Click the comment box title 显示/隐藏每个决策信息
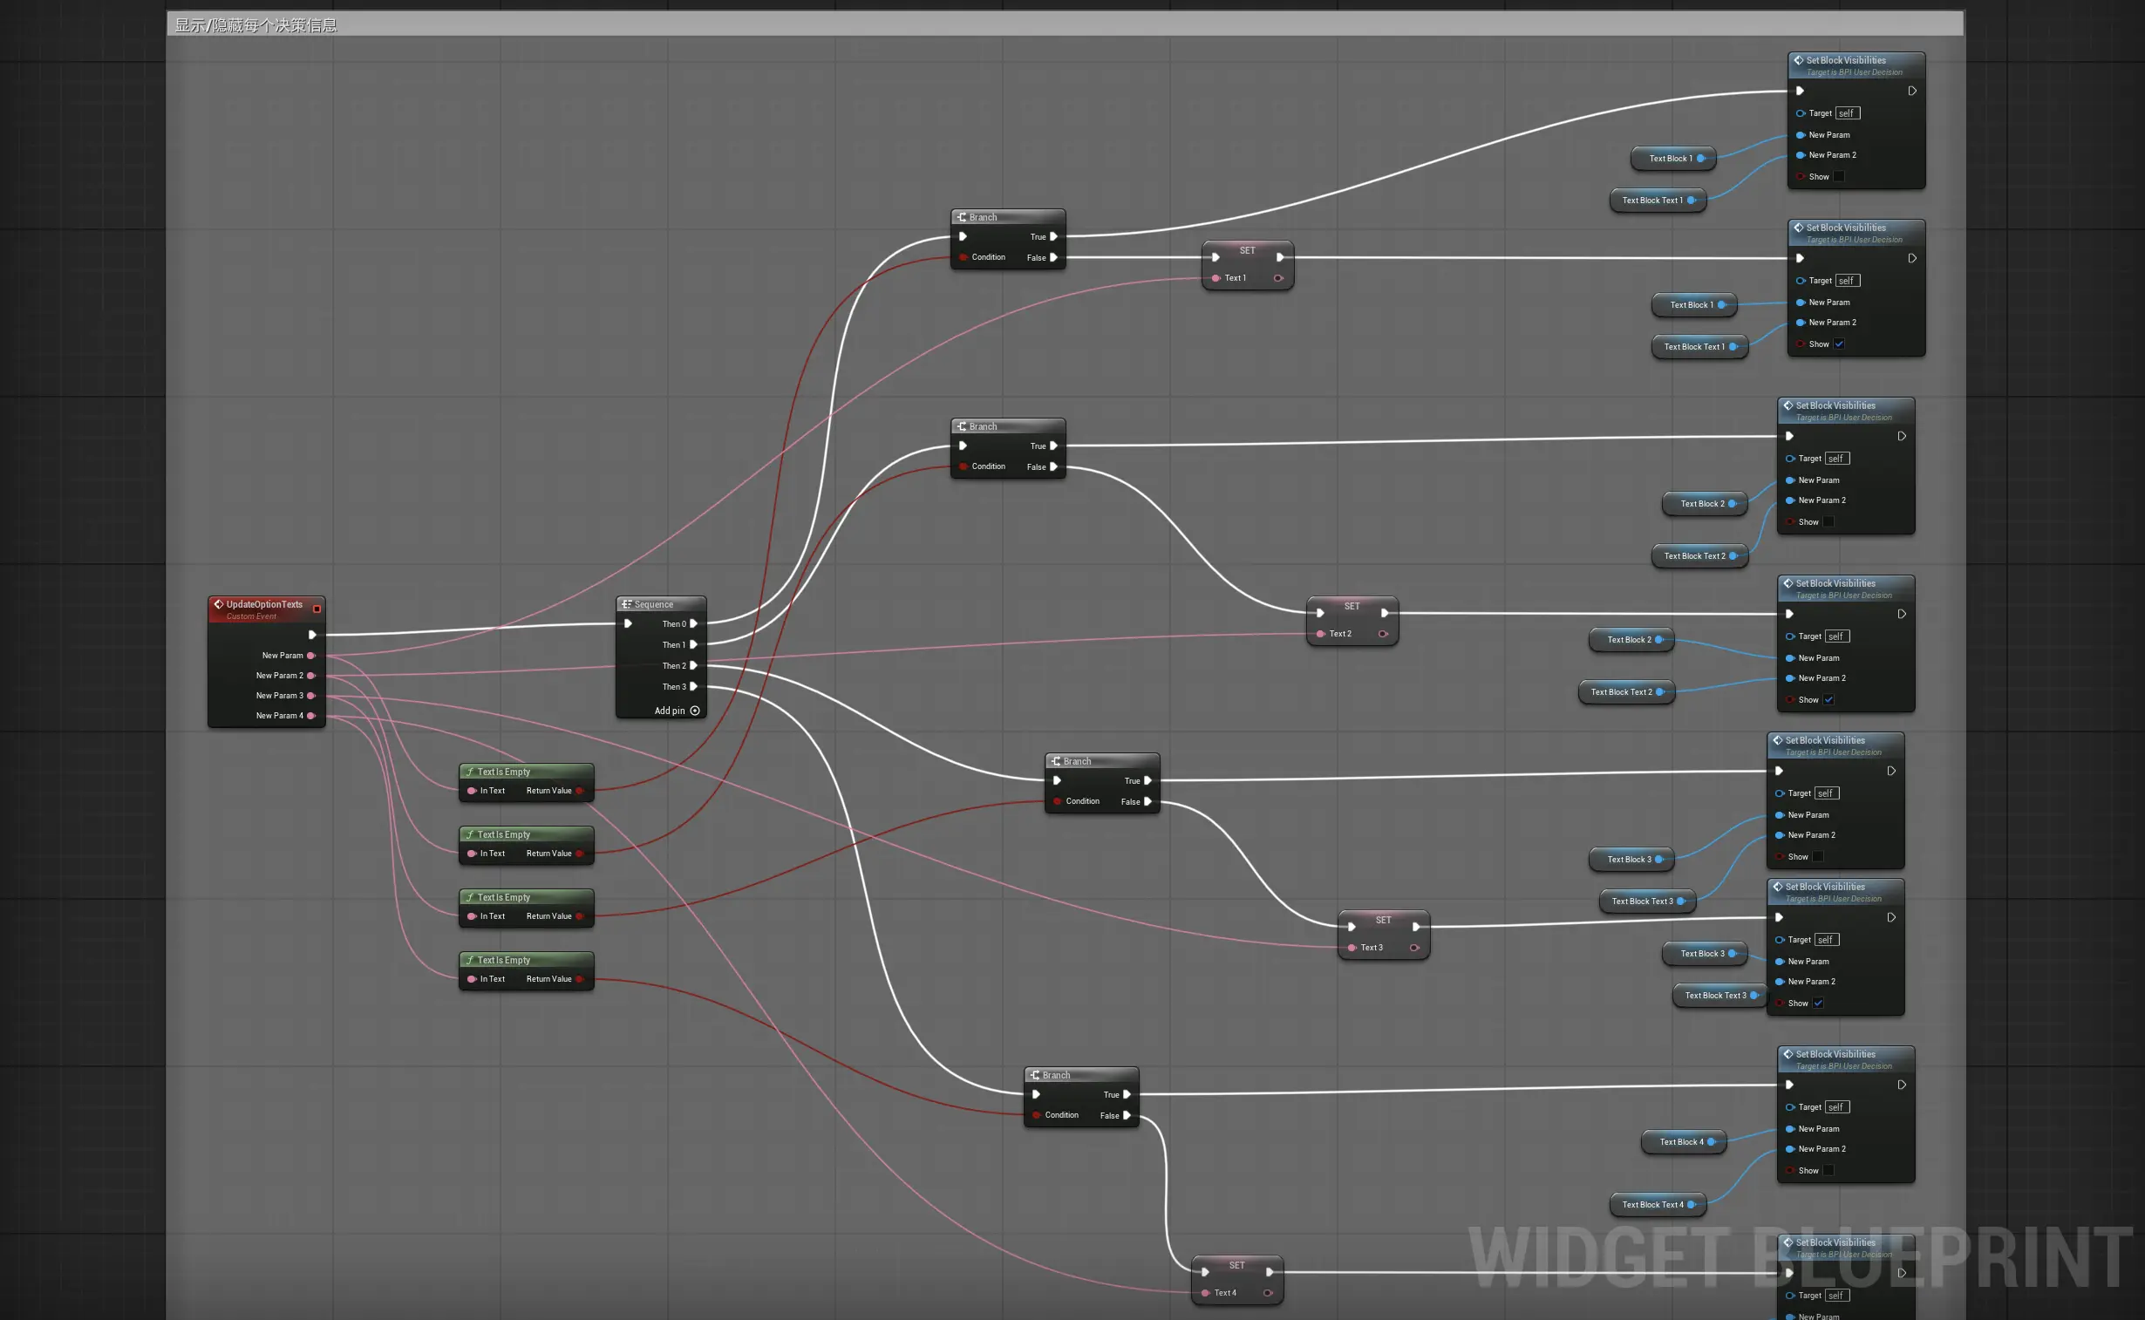The width and height of the screenshot is (2145, 1320). pos(255,25)
